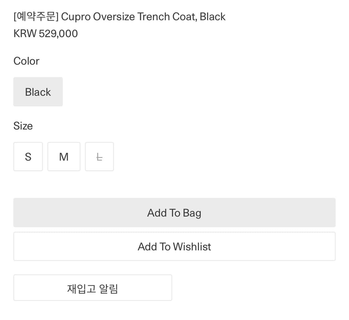Choose Black as the coat color

click(38, 92)
